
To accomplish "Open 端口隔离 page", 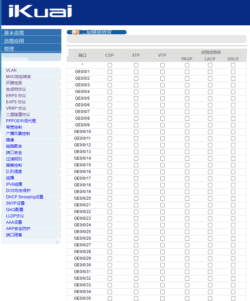I will pos(14,235).
